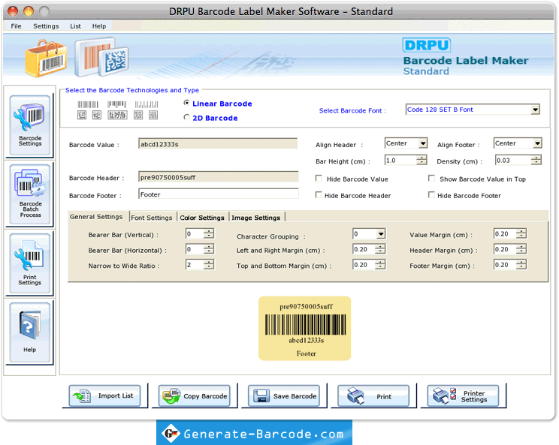This screenshot has height=445, width=559.
Task: Enable Hide Barcode Value checkbox
Action: tap(319, 178)
